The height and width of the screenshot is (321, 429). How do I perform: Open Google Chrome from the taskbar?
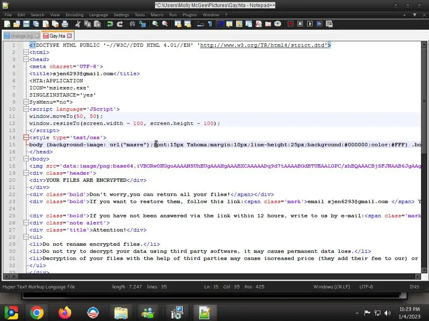pos(37,313)
